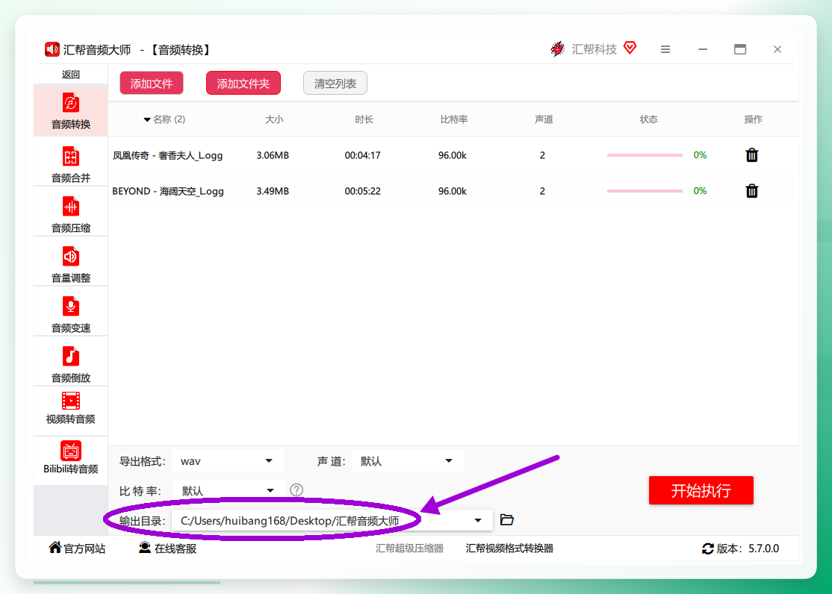
Task: Click the bitrate help question mark
Action: tap(297, 490)
